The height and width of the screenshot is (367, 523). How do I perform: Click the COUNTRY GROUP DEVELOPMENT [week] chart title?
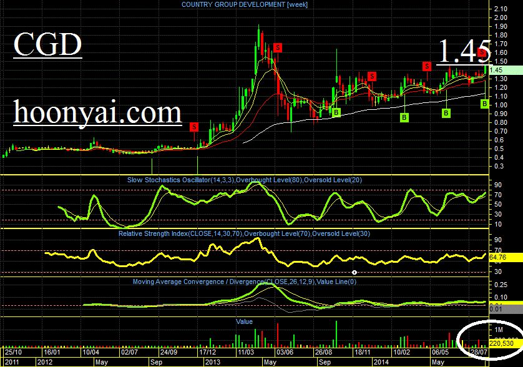[x=245, y=4]
